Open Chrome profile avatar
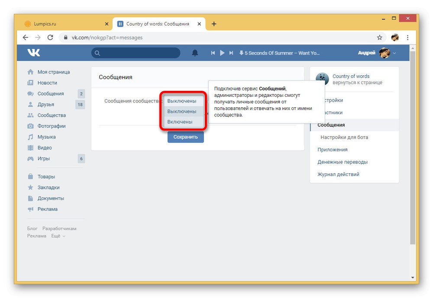 point(395,38)
